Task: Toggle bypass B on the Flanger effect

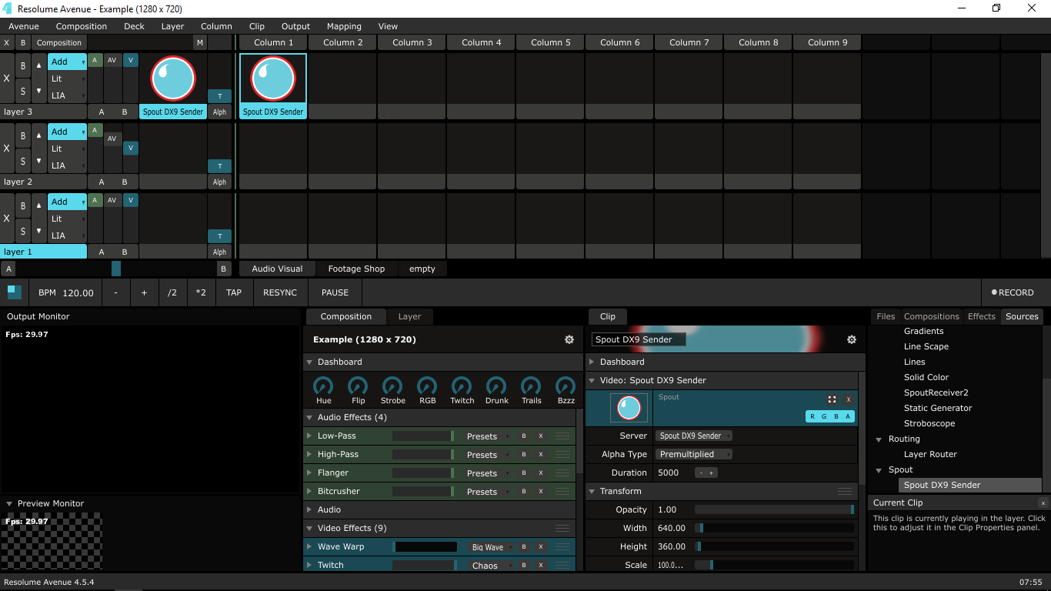Action: (x=524, y=473)
